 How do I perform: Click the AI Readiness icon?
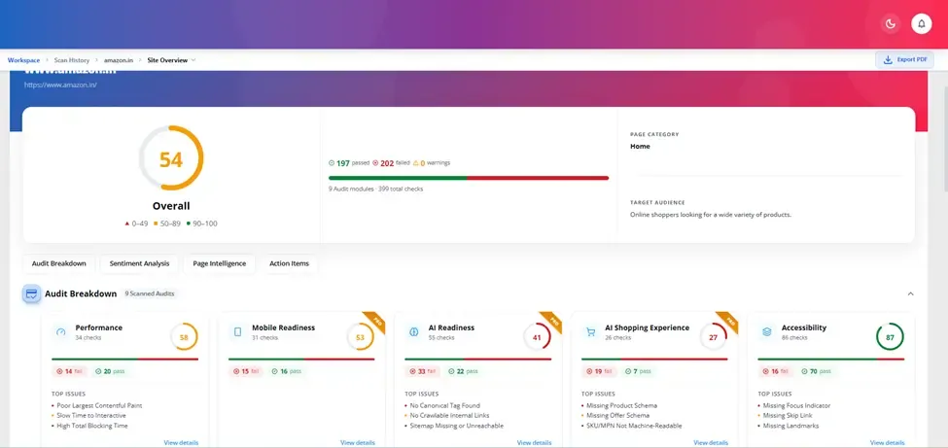414,332
